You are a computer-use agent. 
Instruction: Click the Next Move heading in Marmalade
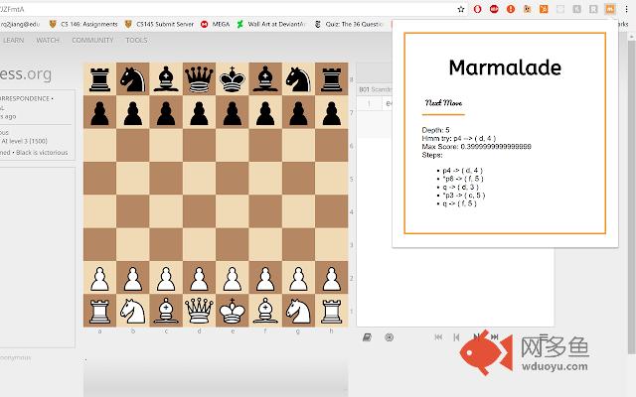click(x=443, y=103)
